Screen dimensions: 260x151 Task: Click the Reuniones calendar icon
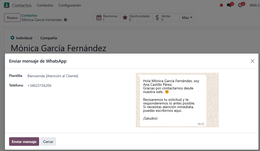99,18
